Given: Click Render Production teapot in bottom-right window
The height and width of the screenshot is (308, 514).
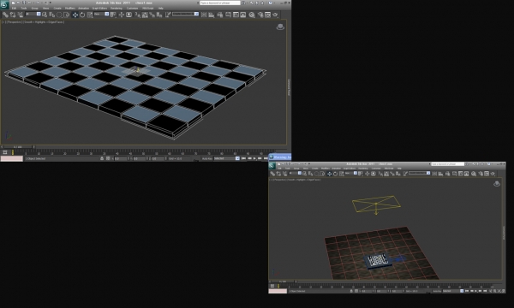Looking at the screenshot, I should click(x=493, y=174).
